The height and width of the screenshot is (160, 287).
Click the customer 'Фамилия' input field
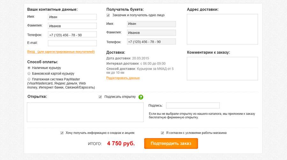click(x=72, y=26)
